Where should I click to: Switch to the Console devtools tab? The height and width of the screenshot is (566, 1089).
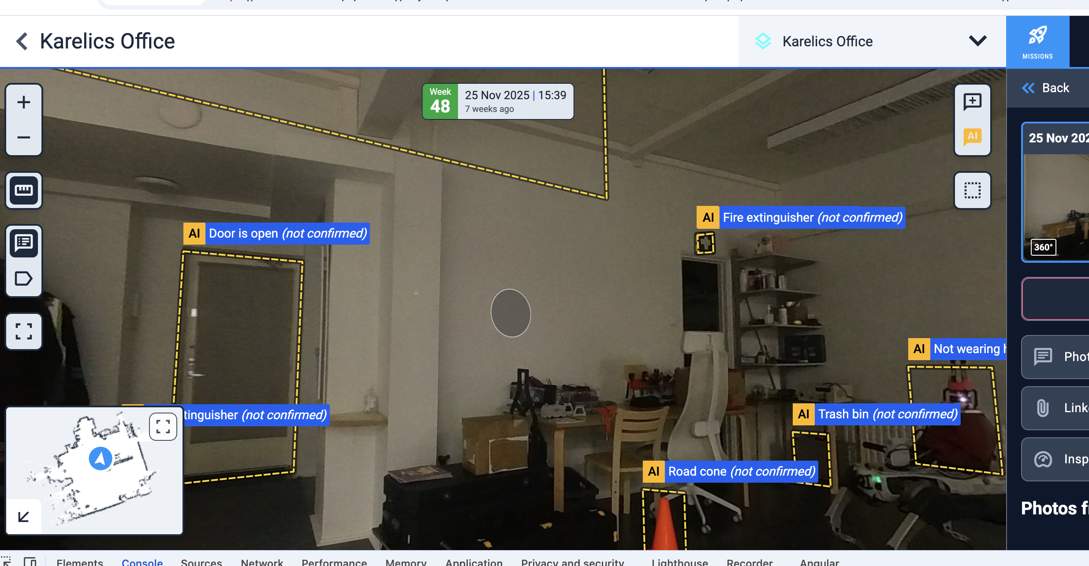tap(142, 562)
